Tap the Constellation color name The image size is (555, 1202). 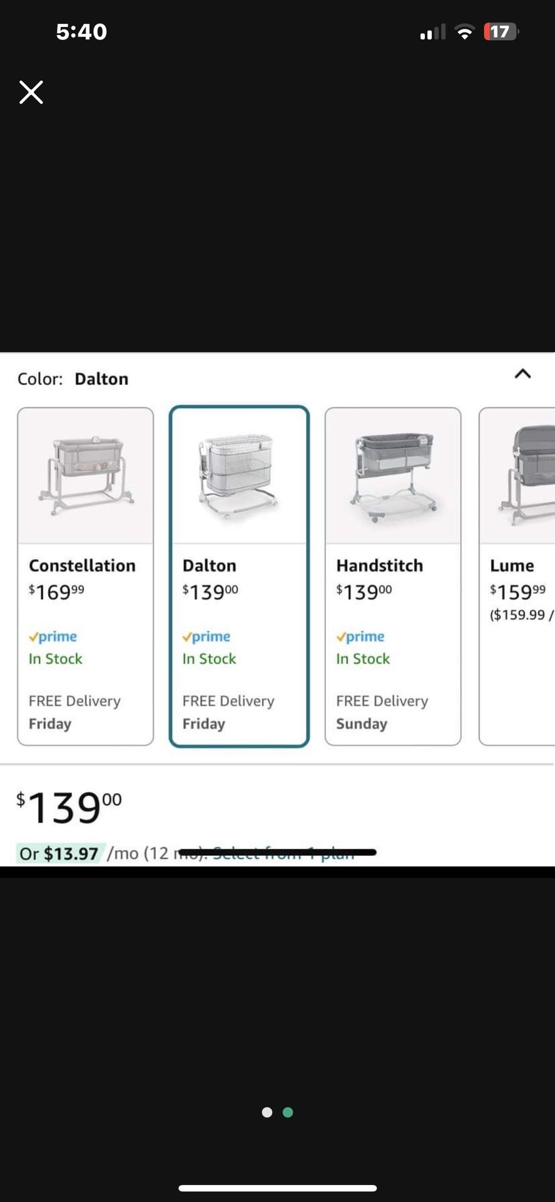(82, 565)
